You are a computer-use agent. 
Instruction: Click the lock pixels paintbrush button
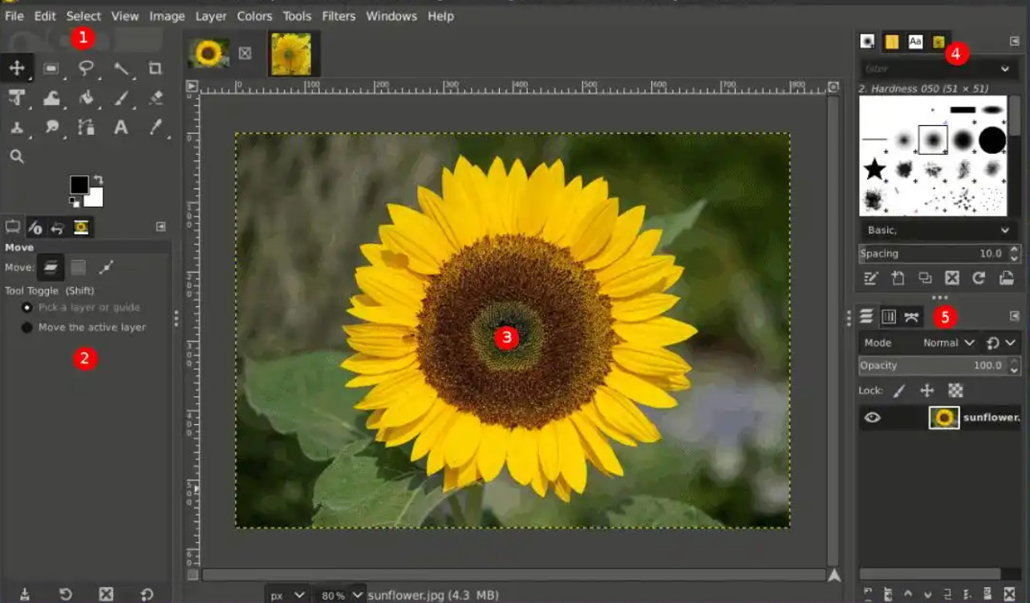coord(899,391)
